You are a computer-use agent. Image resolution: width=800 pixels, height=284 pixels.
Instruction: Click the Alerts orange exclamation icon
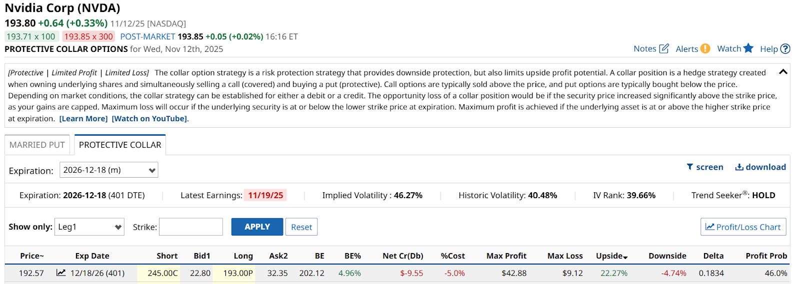click(705, 48)
